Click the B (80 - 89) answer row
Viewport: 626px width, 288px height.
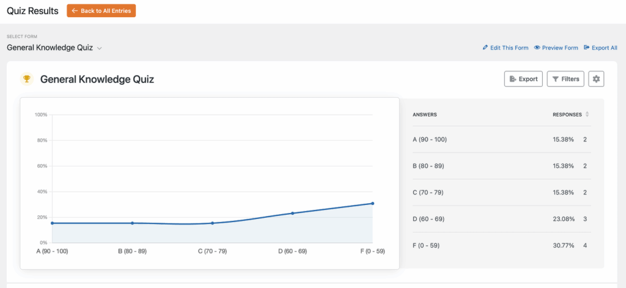click(x=500, y=166)
